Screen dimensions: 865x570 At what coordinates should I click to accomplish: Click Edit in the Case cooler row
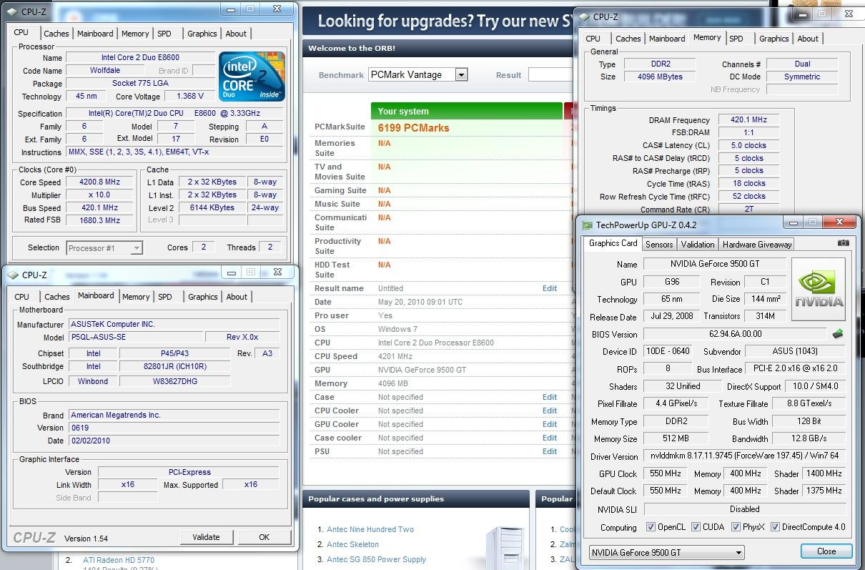click(549, 438)
